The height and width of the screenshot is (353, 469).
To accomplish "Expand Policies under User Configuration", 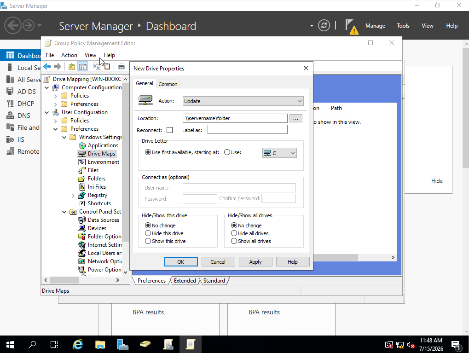I will (56, 121).
